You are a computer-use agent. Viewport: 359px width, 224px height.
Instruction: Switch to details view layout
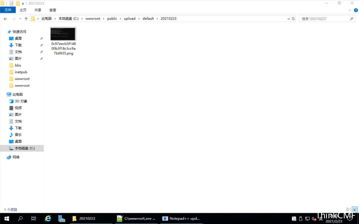click(x=348, y=210)
